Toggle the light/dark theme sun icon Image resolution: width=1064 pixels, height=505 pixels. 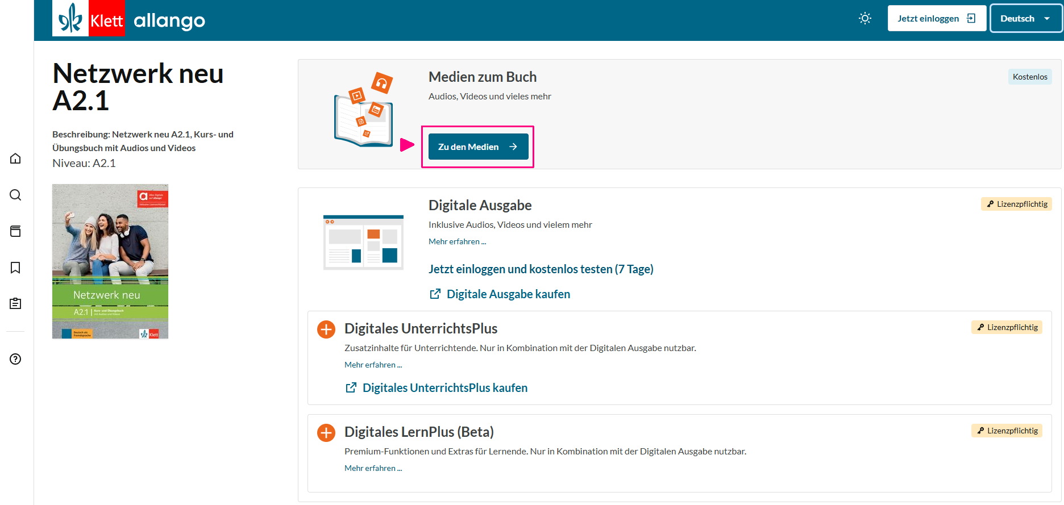click(865, 19)
